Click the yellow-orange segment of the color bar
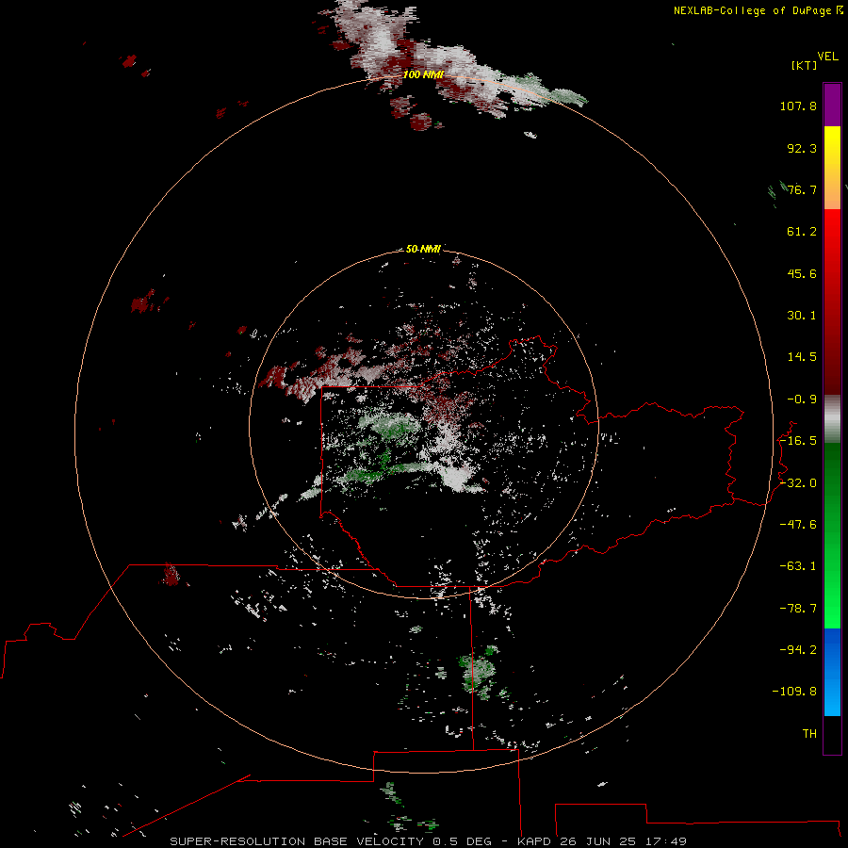The width and height of the screenshot is (848, 848). [832, 168]
